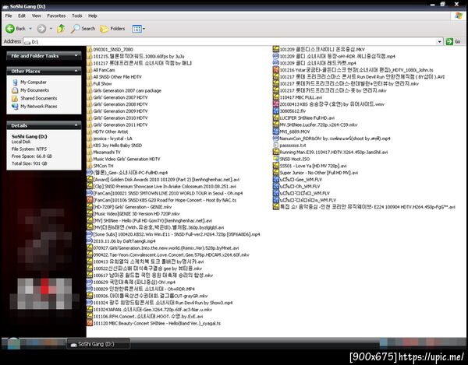Click the Forward navigation arrow
The image size is (468, 365).
41,29
